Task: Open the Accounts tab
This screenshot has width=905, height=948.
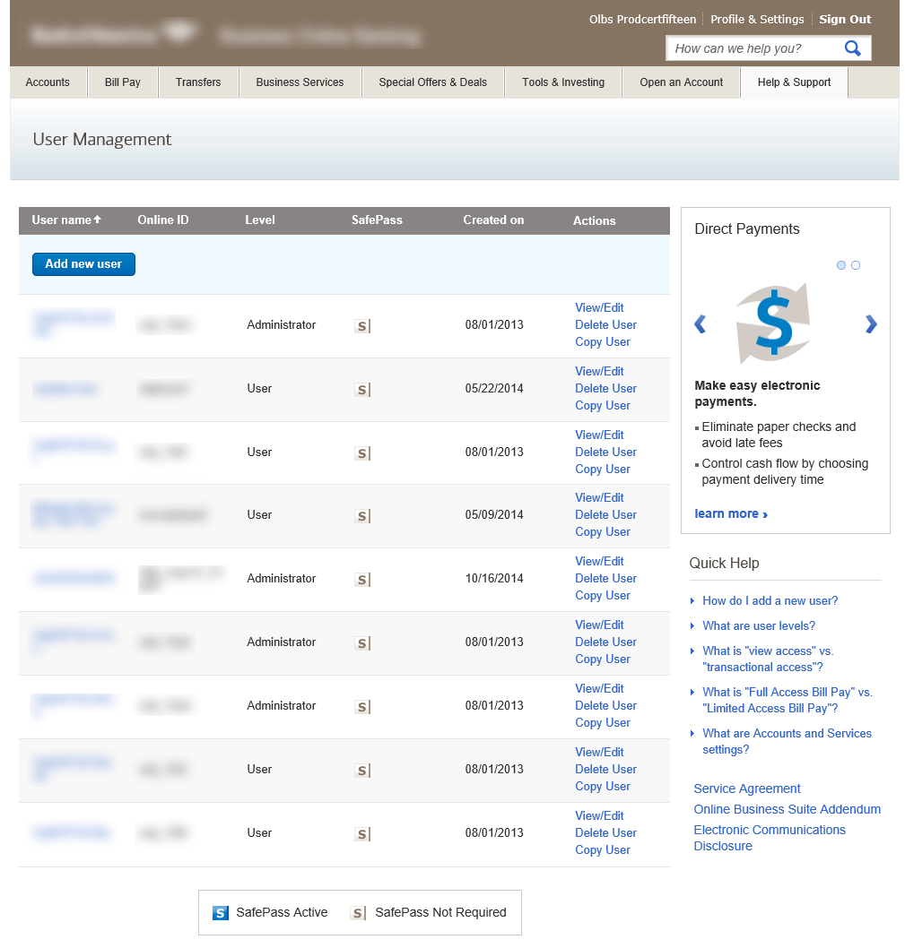Action: pyautogui.click(x=48, y=82)
